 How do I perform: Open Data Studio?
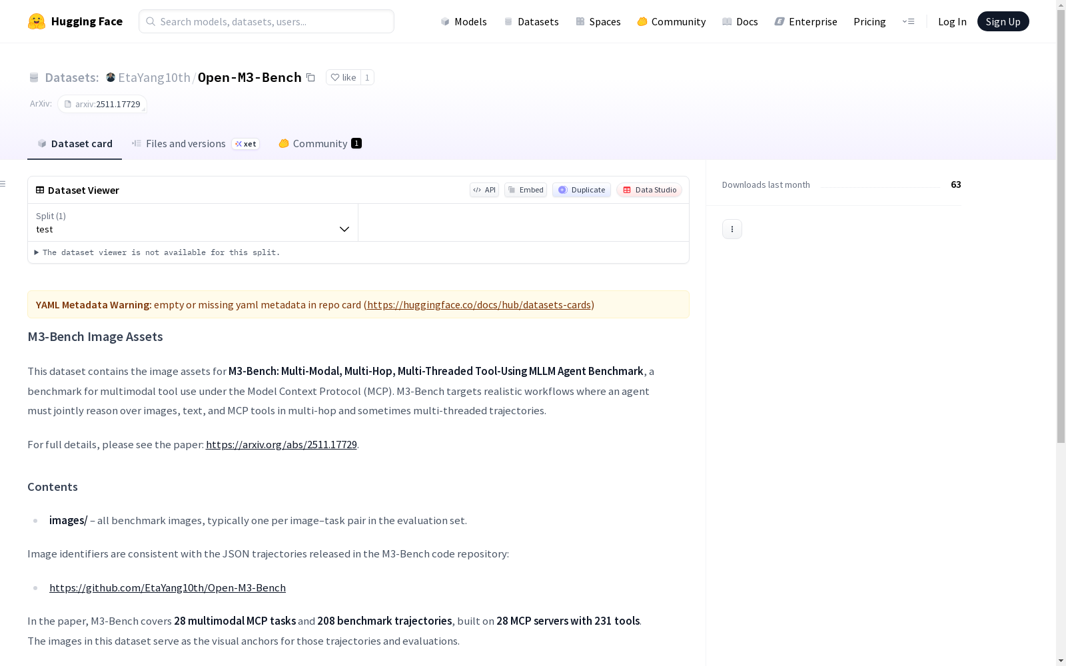(650, 190)
